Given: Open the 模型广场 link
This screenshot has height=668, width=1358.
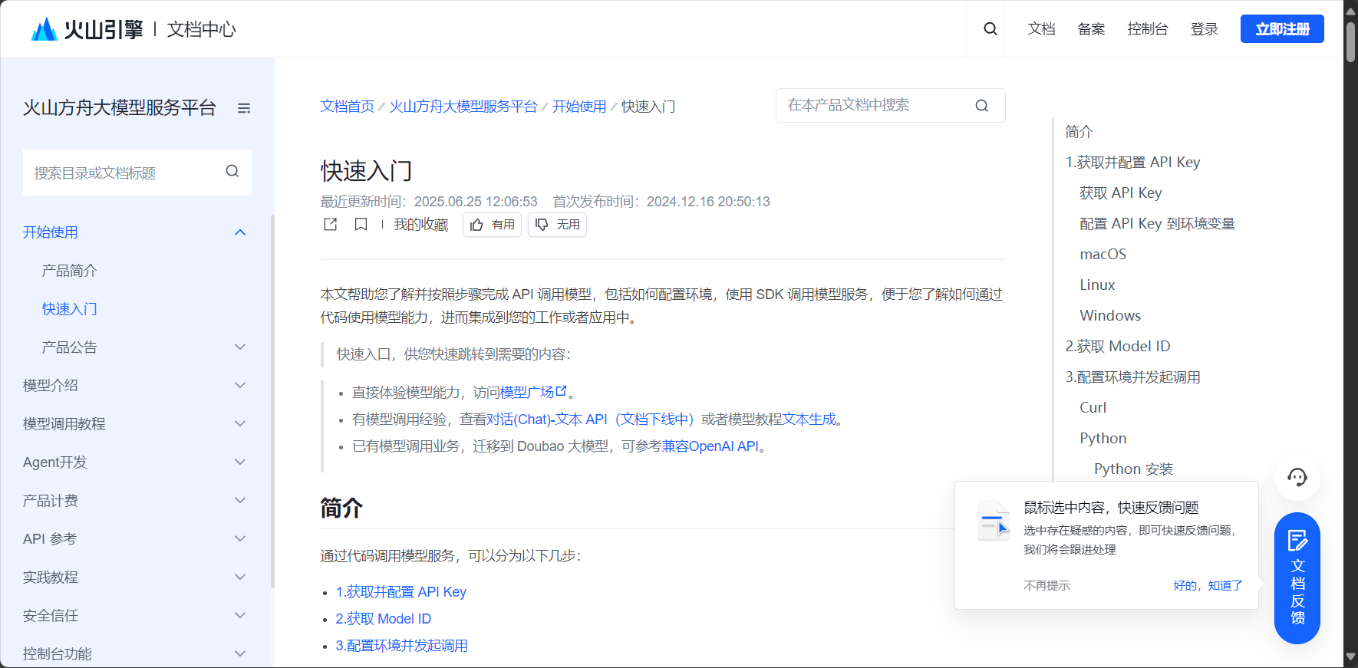Looking at the screenshot, I should pyautogui.click(x=527, y=393).
